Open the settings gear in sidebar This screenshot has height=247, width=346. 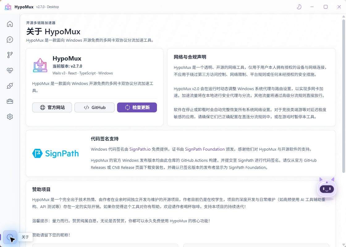(10, 117)
